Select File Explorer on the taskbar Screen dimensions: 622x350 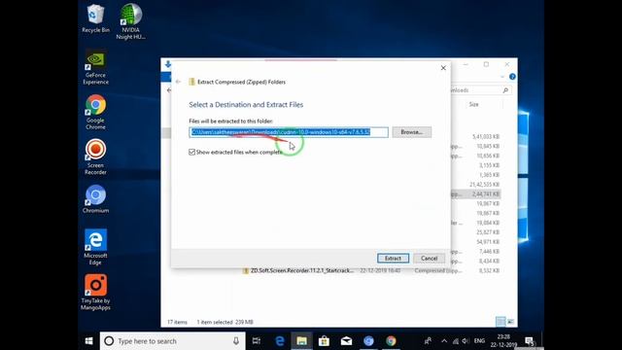click(302, 341)
